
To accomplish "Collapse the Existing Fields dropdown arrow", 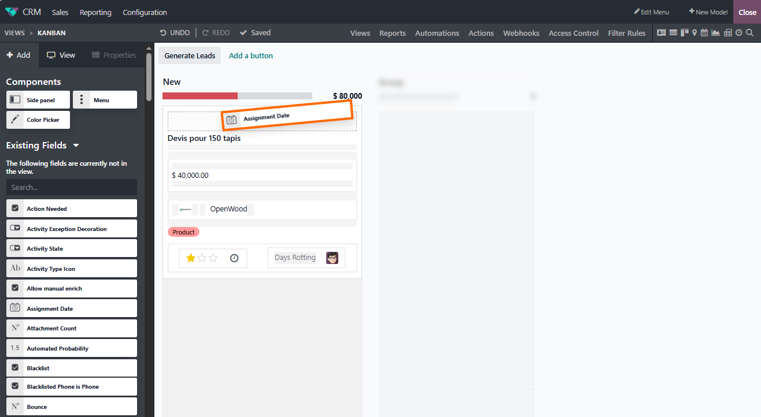I will point(76,146).
